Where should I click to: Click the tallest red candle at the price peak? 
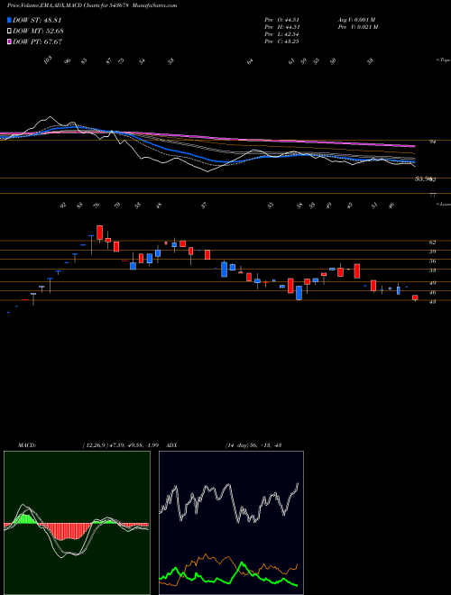(x=99, y=233)
